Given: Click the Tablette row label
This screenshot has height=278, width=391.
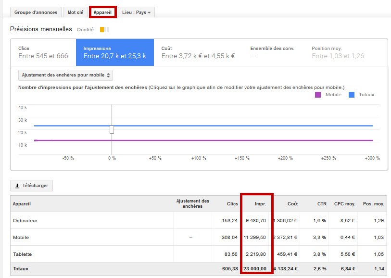Looking at the screenshot, I should point(23,254).
